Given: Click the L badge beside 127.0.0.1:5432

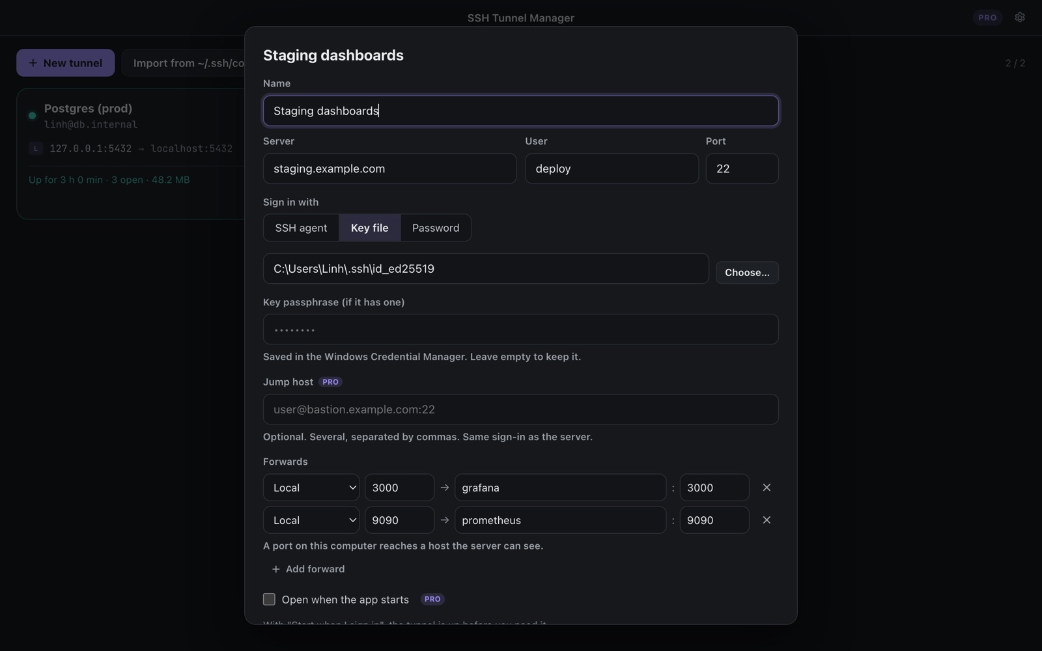Looking at the screenshot, I should click(36, 148).
